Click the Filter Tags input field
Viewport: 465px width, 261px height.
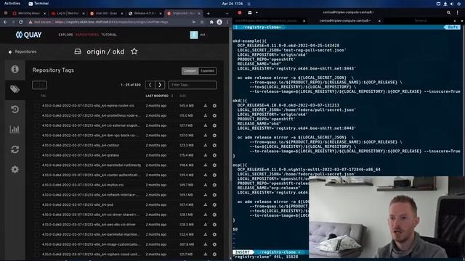(193, 85)
